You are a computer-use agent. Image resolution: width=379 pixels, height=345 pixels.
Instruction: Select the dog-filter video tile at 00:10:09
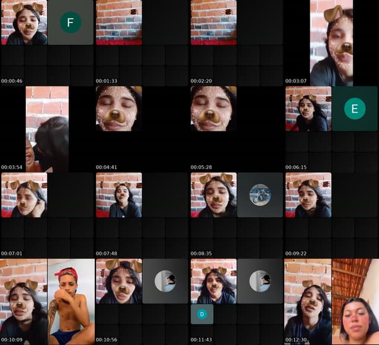coord(24,302)
